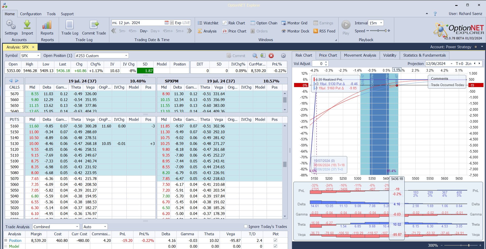The width and height of the screenshot is (486, 249).
Task: Open the RSS Feed window
Action: [324, 31]
